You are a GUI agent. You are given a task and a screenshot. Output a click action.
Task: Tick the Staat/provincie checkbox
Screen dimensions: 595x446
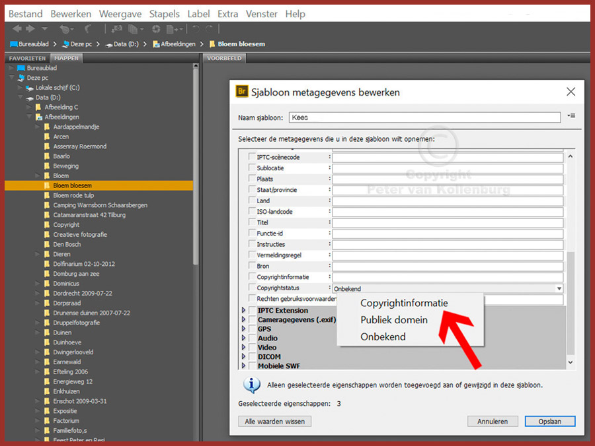pyautogui.click(x=252, y=189)
